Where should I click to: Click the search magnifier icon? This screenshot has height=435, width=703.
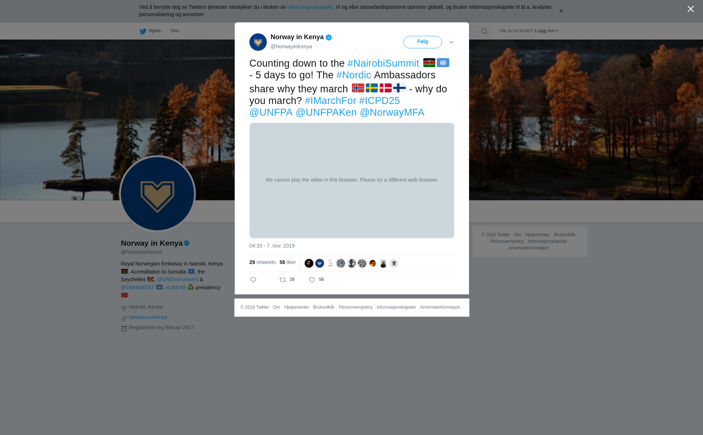(484, 31)
